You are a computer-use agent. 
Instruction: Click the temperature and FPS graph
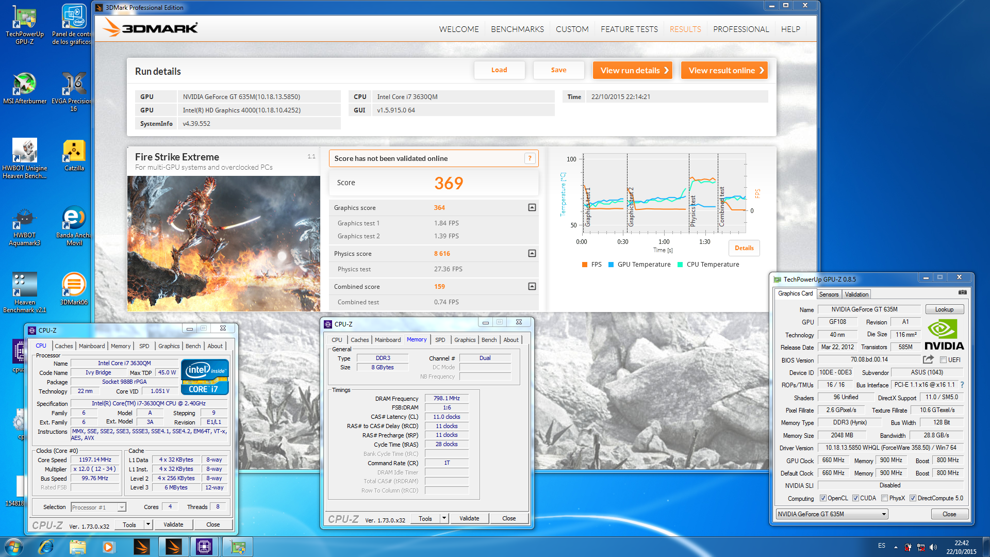click(664, 194)
